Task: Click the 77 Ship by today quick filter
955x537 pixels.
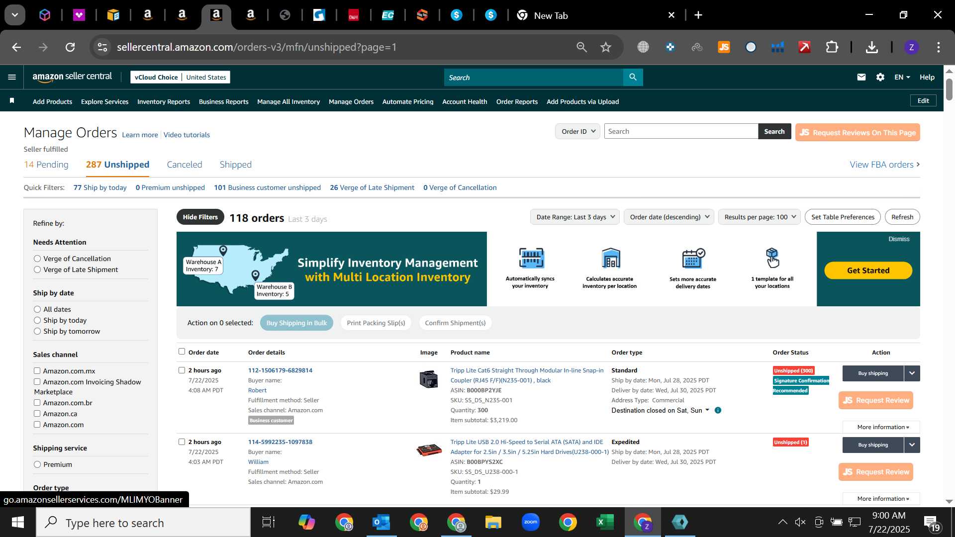Action: pos(100,187)
